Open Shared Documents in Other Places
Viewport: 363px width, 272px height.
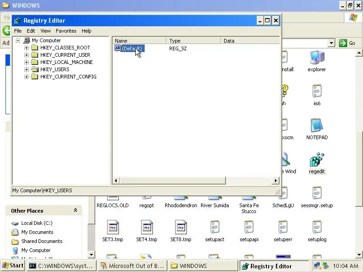click(42, 241)
